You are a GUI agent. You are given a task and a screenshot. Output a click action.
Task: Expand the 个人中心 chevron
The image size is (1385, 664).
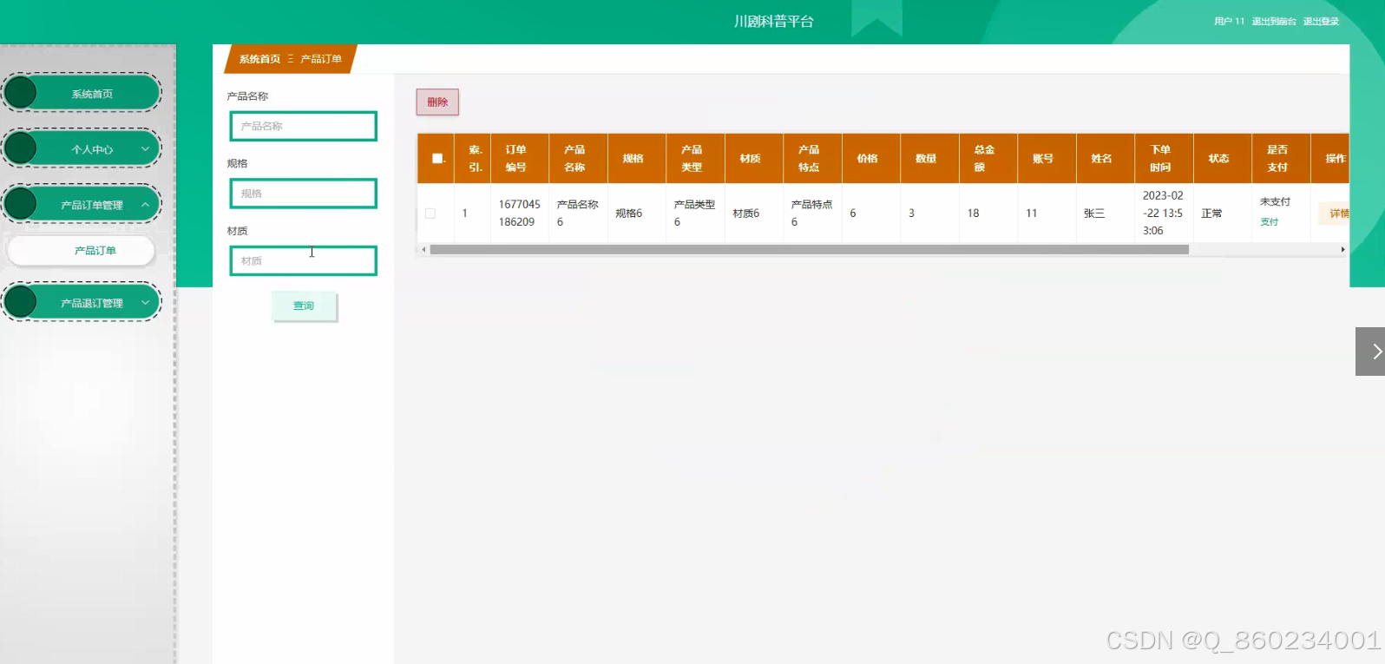145,149
